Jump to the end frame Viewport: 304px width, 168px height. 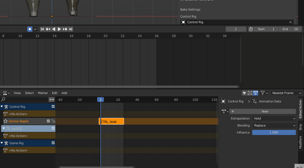(71, 29)
